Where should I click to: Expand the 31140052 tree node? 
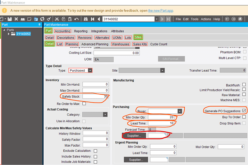point(9,34)
